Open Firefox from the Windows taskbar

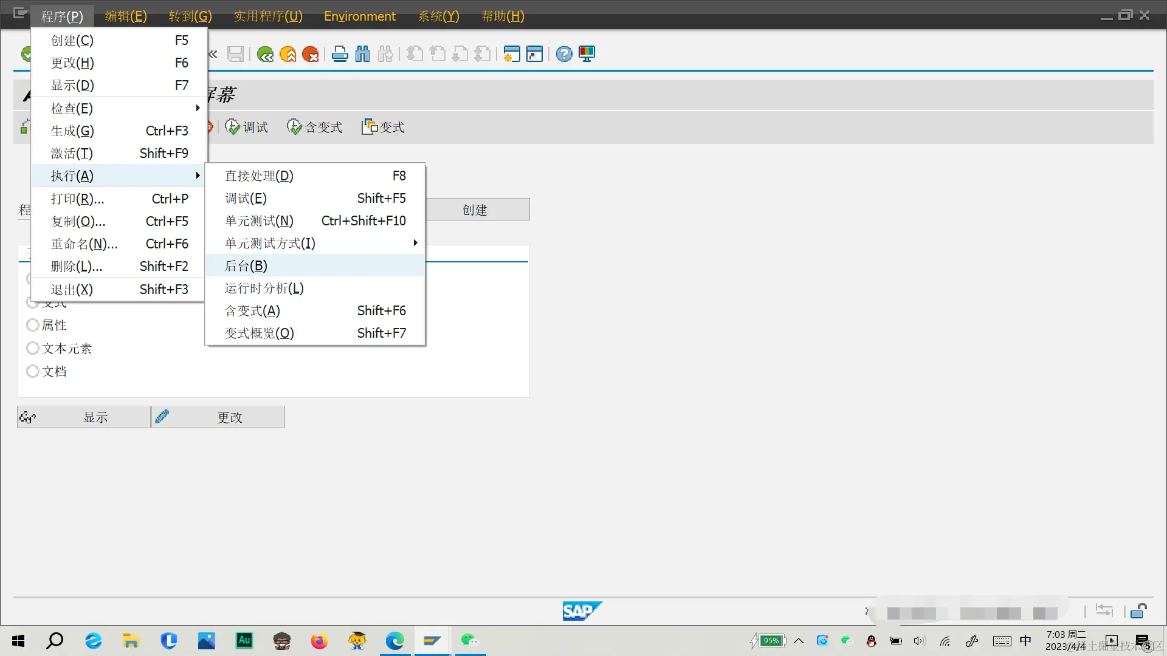tap(319, 641)
